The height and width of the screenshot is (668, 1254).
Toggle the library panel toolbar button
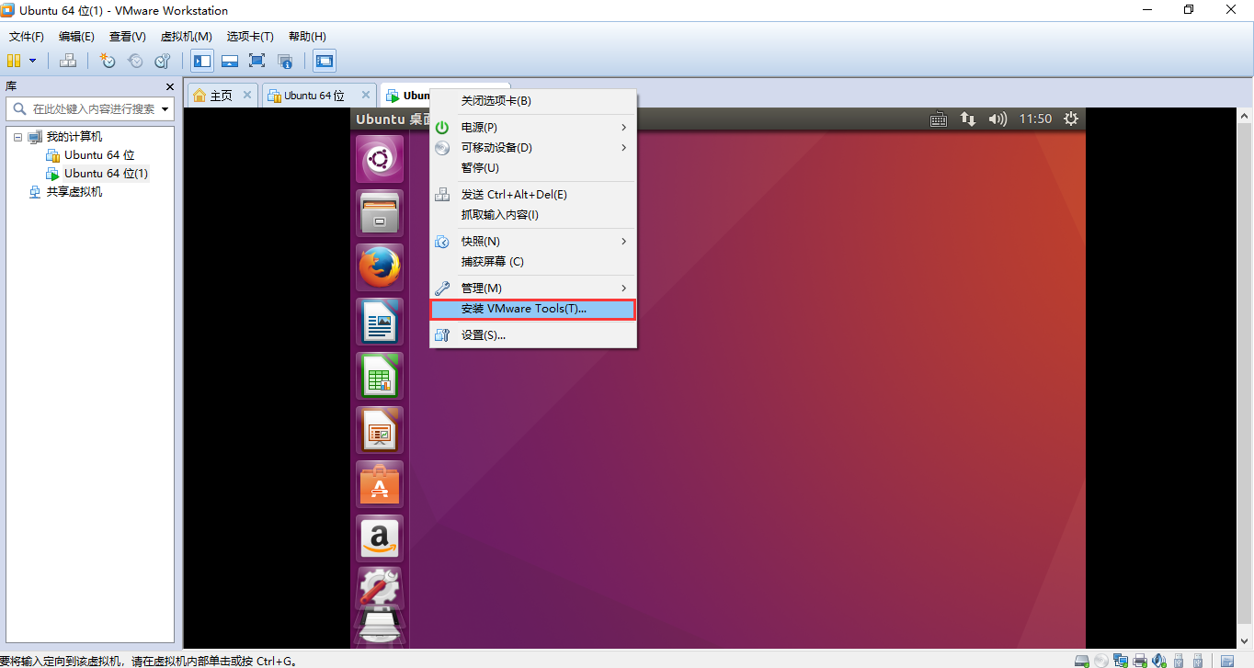[202, 61]
